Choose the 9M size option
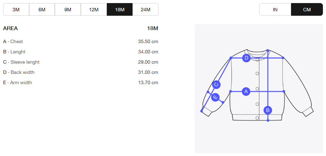The width and height of the screenshot is (326, 156). [x=68, y=10]
